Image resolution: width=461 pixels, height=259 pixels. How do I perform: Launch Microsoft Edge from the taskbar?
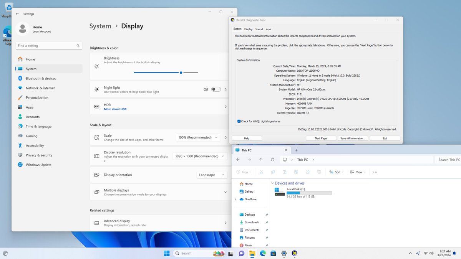[x=263, y=253]
